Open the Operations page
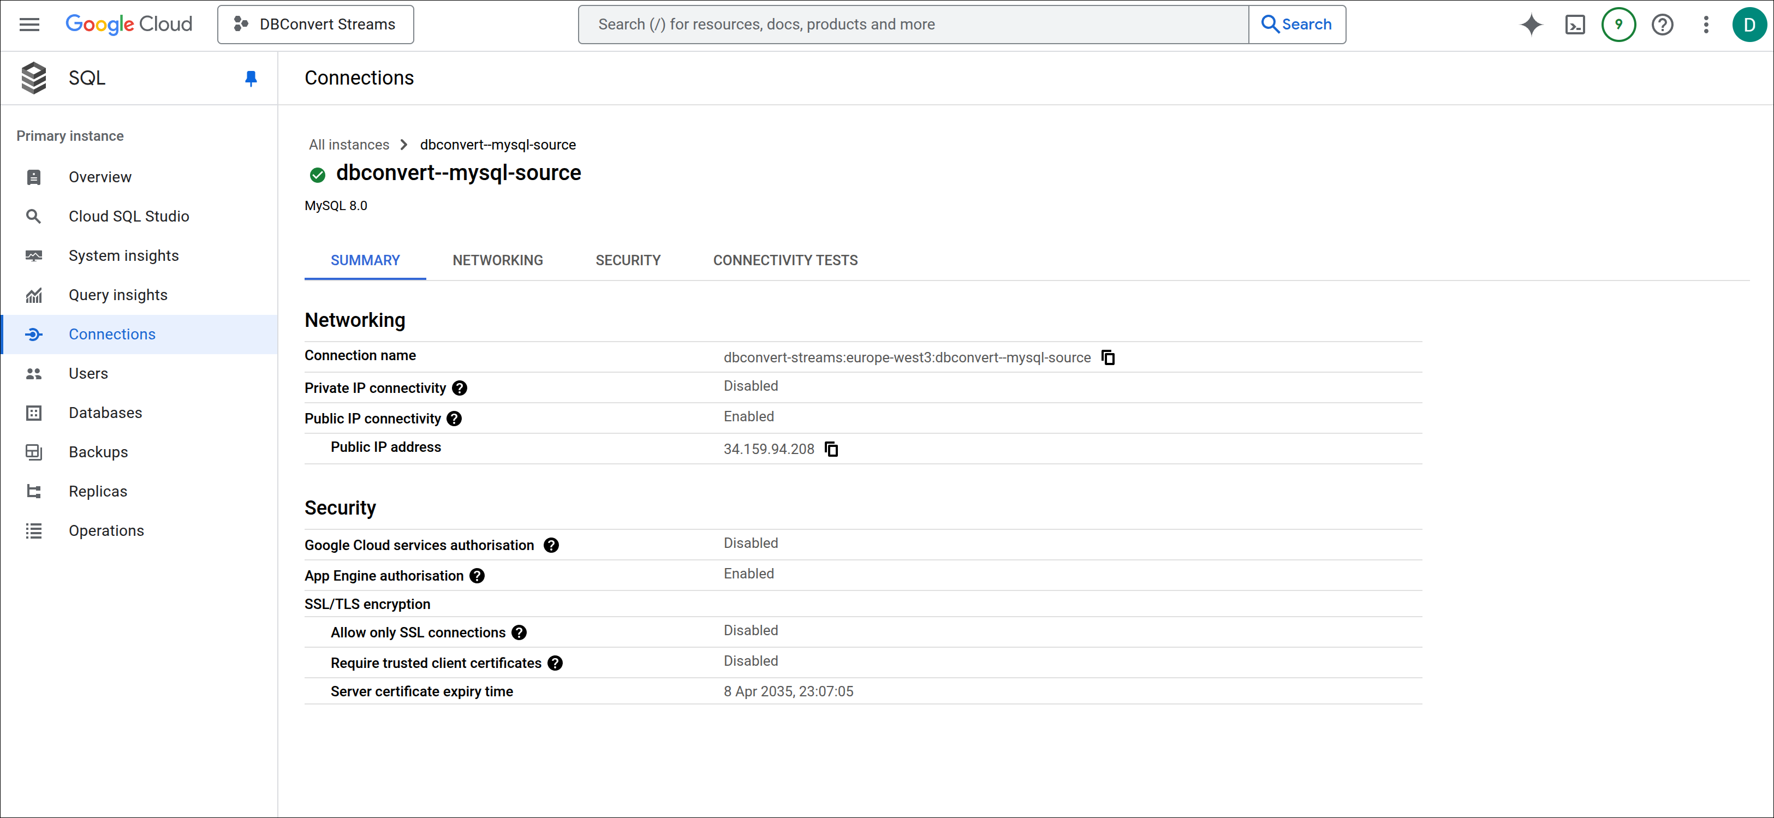 coord(140,530)
